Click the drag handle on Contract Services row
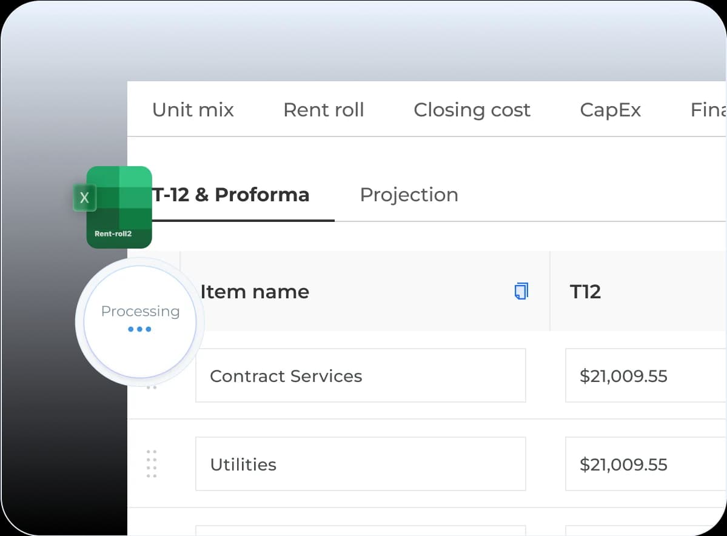The height and width of the screenshot is (536, 727). click(152, 386)
